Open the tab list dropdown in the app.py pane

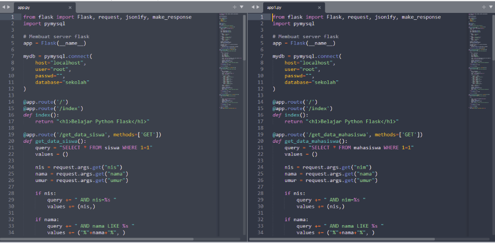242,7
